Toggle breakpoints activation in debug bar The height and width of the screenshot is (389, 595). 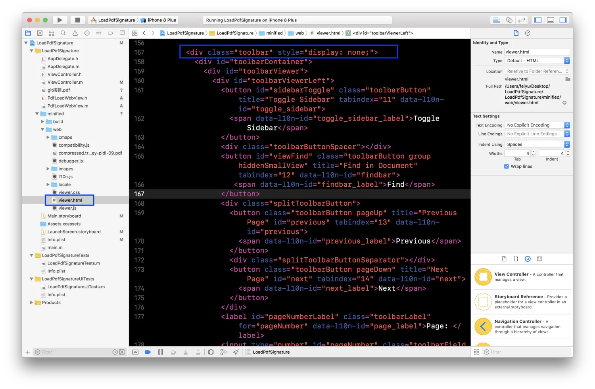tap(148, 352)
